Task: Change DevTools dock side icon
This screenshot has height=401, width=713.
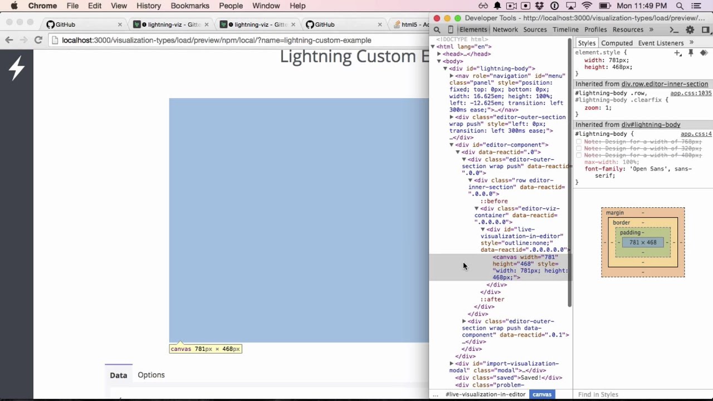Action: [x=705, y=30]
